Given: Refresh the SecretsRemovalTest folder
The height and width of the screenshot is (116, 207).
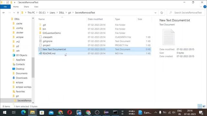Looking at the screenshot, I should click(162, 13).
